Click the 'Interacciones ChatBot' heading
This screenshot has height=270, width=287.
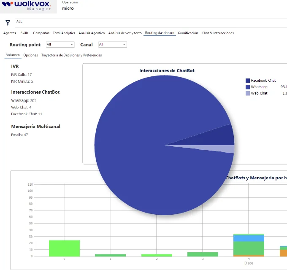35,92
